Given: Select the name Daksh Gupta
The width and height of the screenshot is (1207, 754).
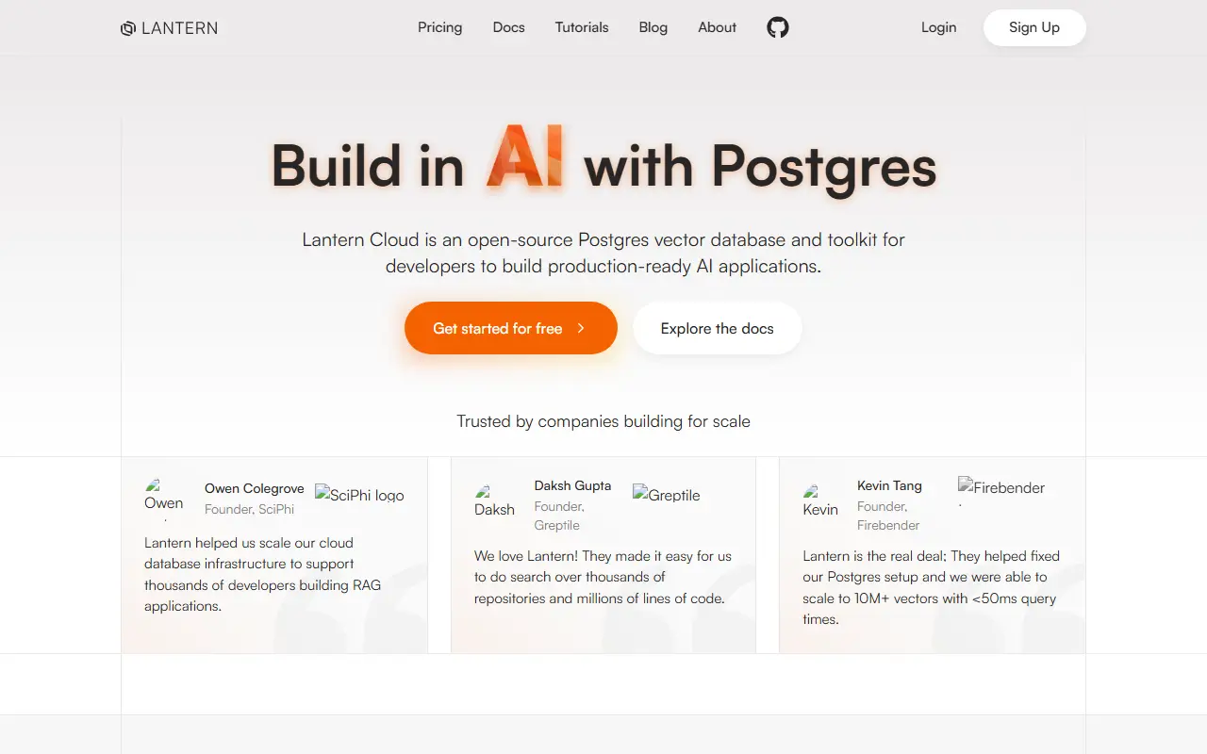Looking at the screenshot, I should 573,485.
